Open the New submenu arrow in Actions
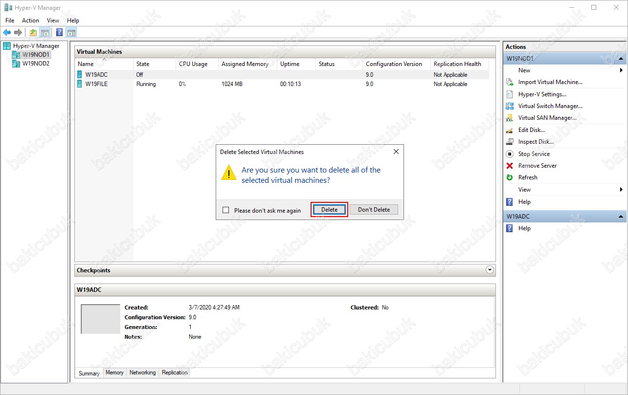The width and height of the screenshot is (628, 395). click(x=621, y=70)
